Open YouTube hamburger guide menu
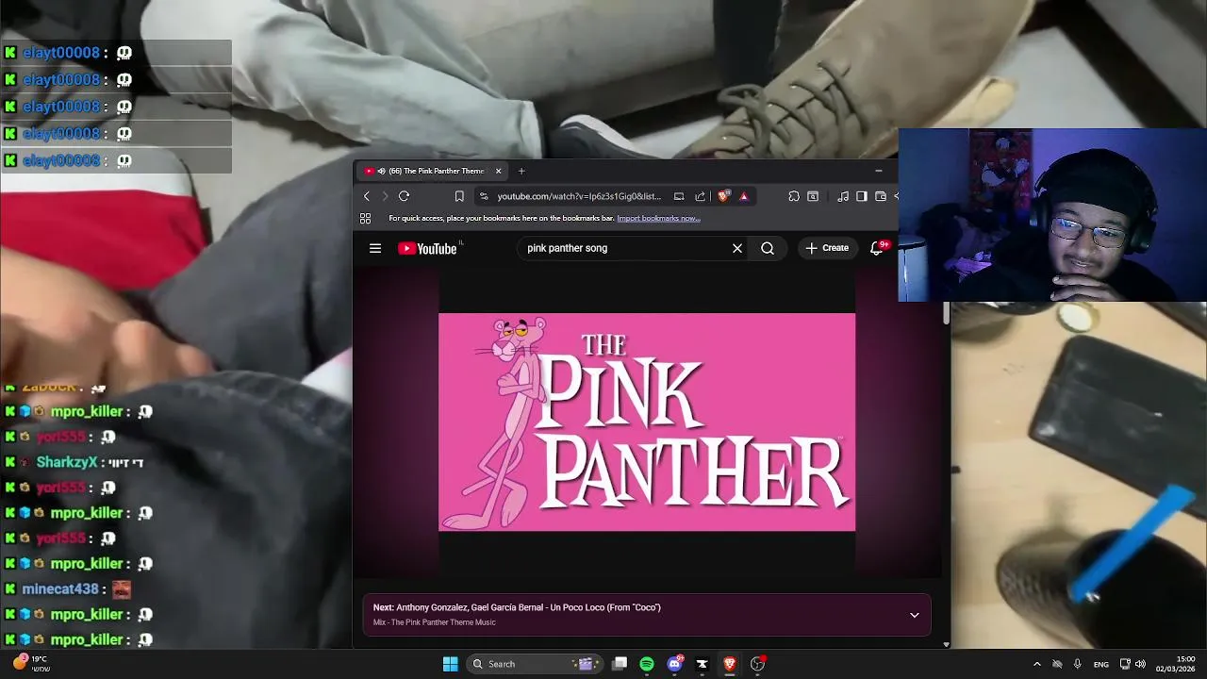This screenshot has width=1207, height=679. pyautogui.click(x=375, y=248)
